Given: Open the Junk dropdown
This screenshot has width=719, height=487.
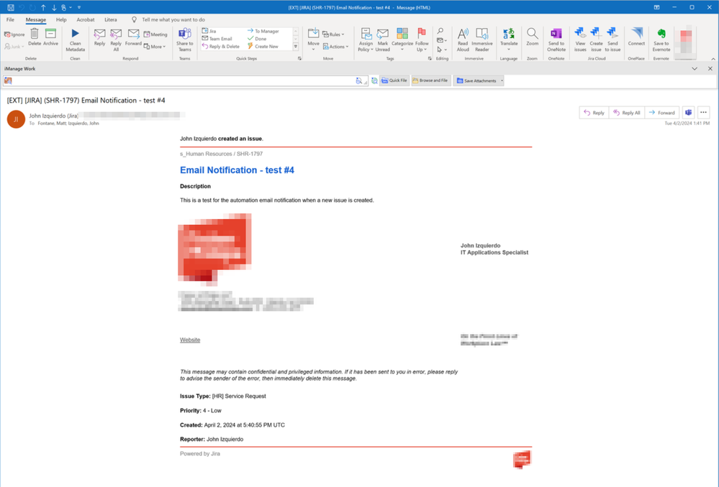Looking at the screenshot, I should pyautogui.click(x=14, y=47).
